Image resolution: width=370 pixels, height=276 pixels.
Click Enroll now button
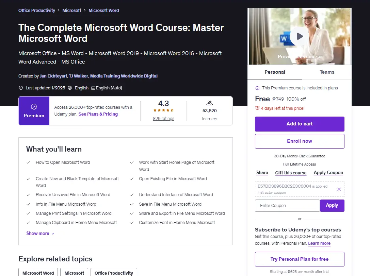coord(300,141)
